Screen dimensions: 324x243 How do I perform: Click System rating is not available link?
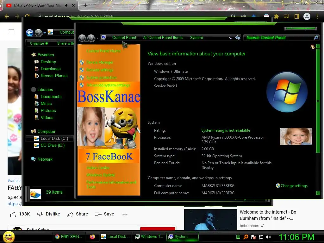coord(226,130)
